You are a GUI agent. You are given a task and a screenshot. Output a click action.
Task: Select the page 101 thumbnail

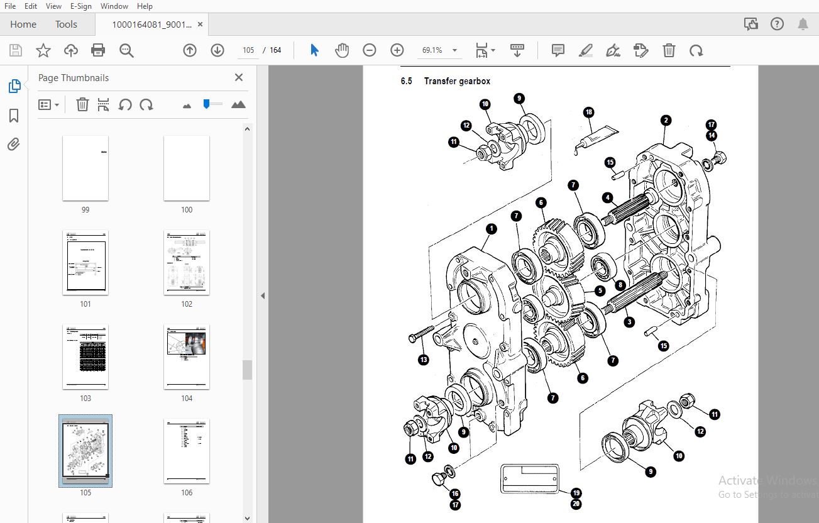85,263
